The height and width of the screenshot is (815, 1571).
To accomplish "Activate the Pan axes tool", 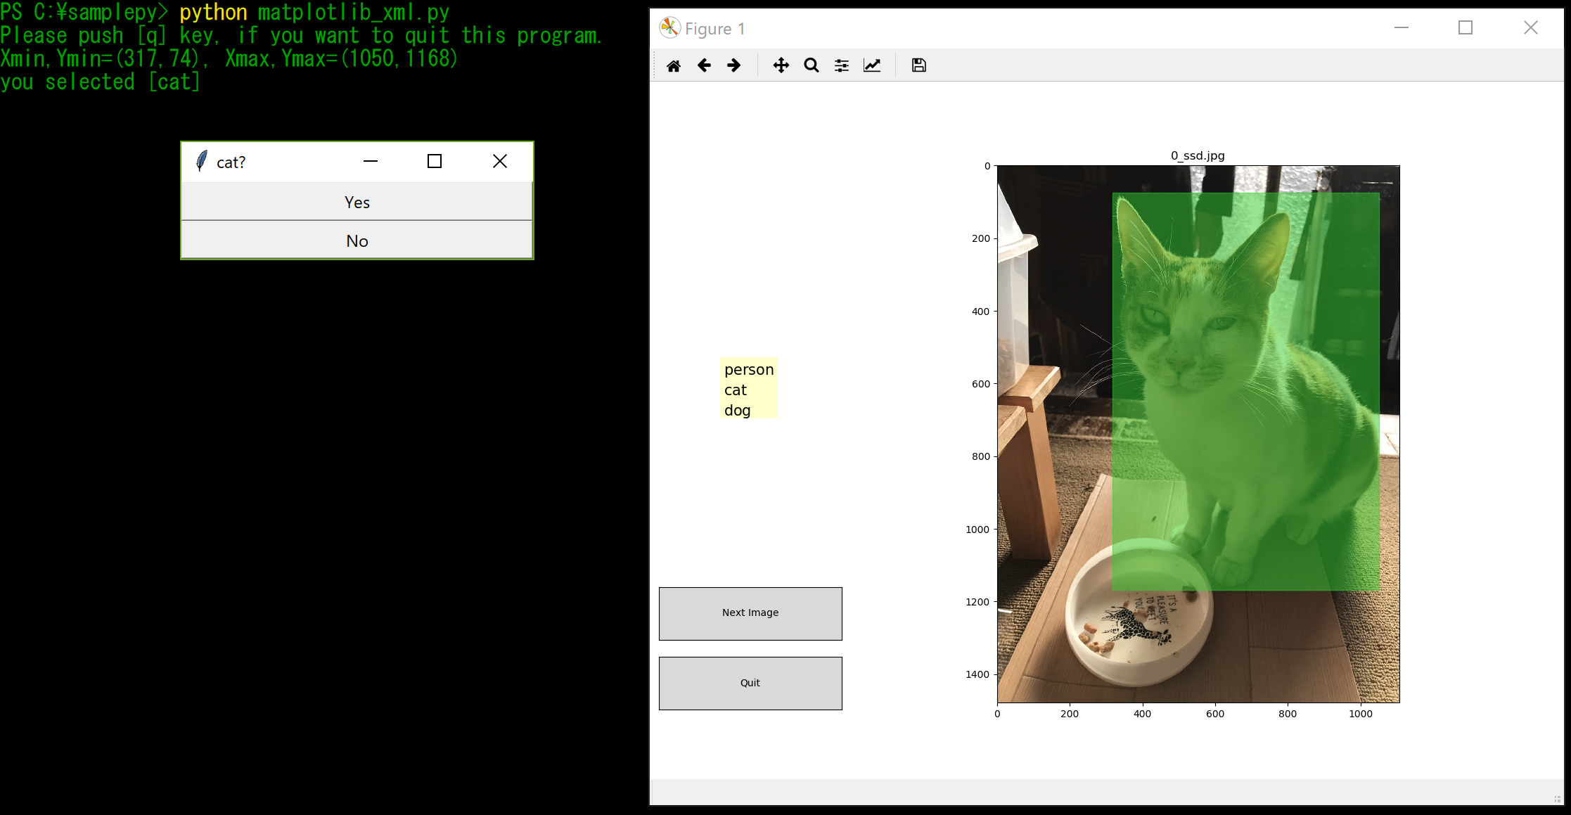I will pos(781,65).
